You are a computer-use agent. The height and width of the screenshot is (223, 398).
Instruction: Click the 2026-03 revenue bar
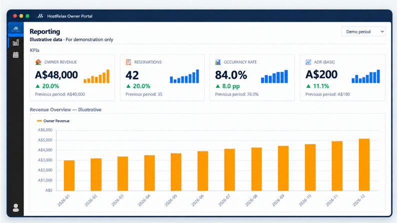(x=122, y=174)
